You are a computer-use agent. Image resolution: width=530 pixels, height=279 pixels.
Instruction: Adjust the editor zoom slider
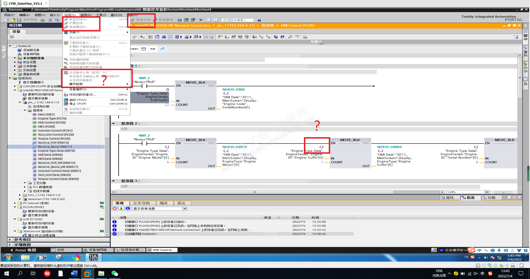click(x=503, y=192)
